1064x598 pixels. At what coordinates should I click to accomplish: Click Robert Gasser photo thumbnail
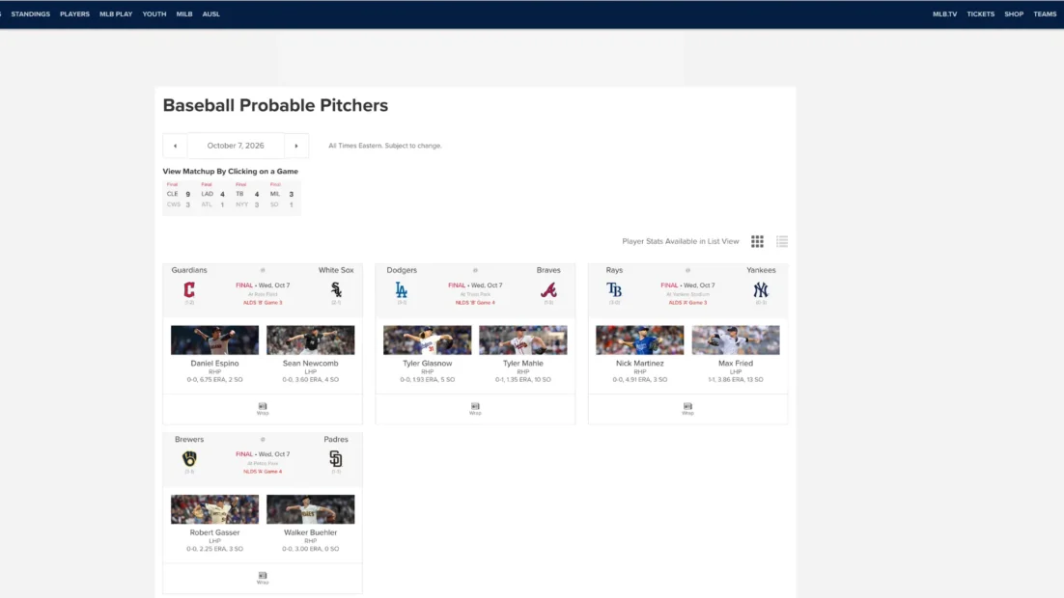click(214, 509)
